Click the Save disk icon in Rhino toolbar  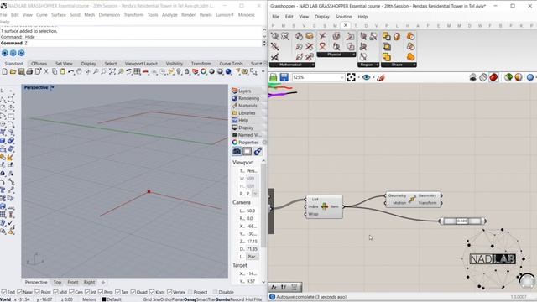click(x=21, y=71)
